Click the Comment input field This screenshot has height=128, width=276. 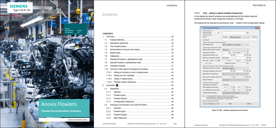pyautogui.click(x=240, y=40)
